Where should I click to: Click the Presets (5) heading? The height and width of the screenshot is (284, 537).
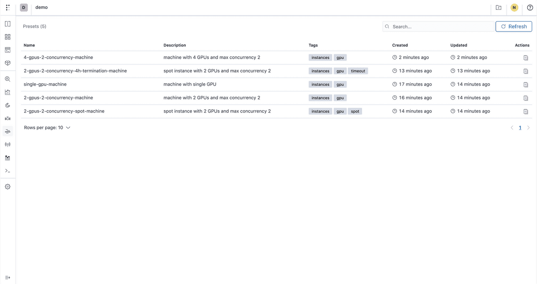[34, 26]
